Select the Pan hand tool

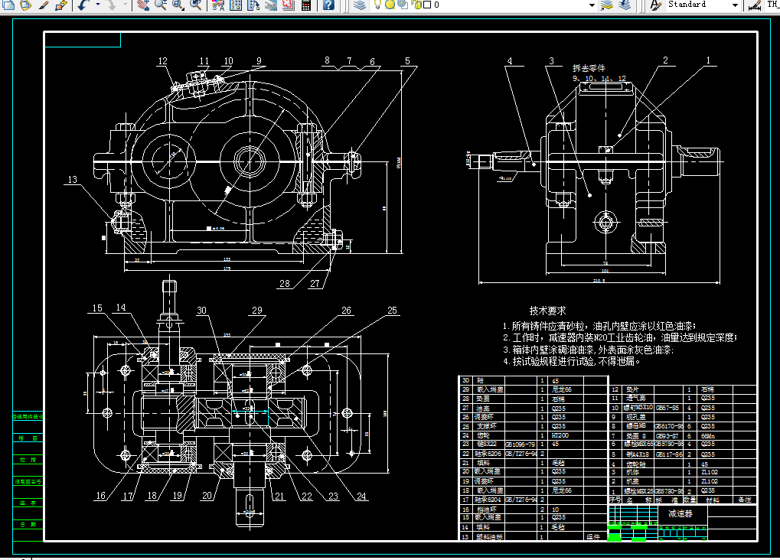click(142, 5)
